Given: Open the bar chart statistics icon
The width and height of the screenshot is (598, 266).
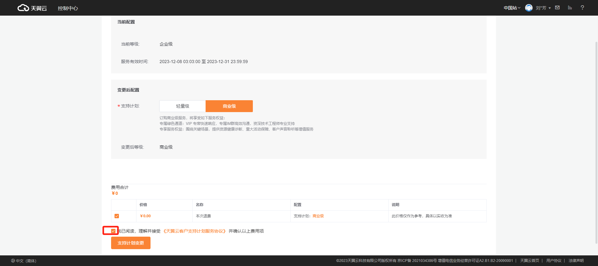Looking at the screenshot, I should [570, 7].
